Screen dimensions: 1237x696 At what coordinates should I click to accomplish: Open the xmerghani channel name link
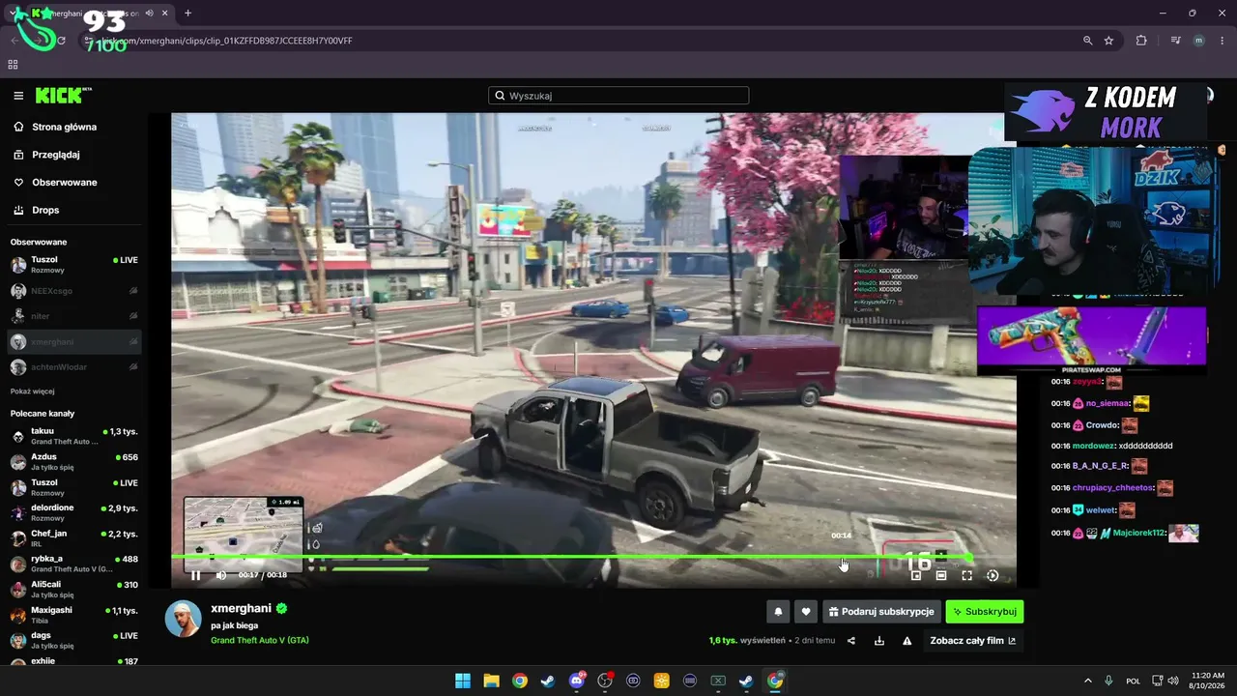pyautogui.click(x=243, y=609)
